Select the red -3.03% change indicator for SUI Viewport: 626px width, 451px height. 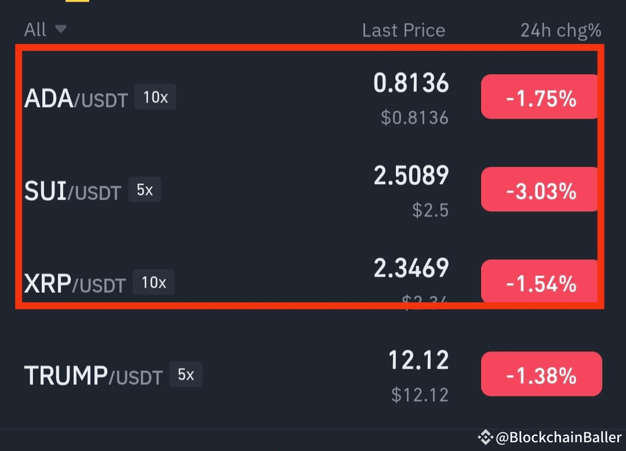click(539, 189)
